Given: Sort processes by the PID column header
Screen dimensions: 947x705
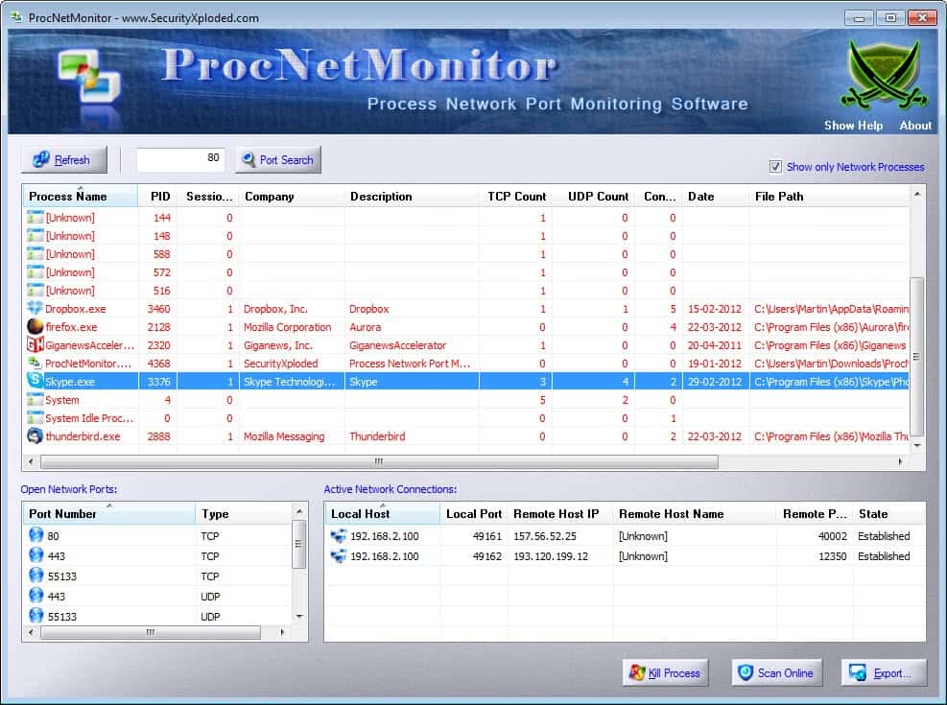Looking at the screenshot, I should [x=159, y=197].
